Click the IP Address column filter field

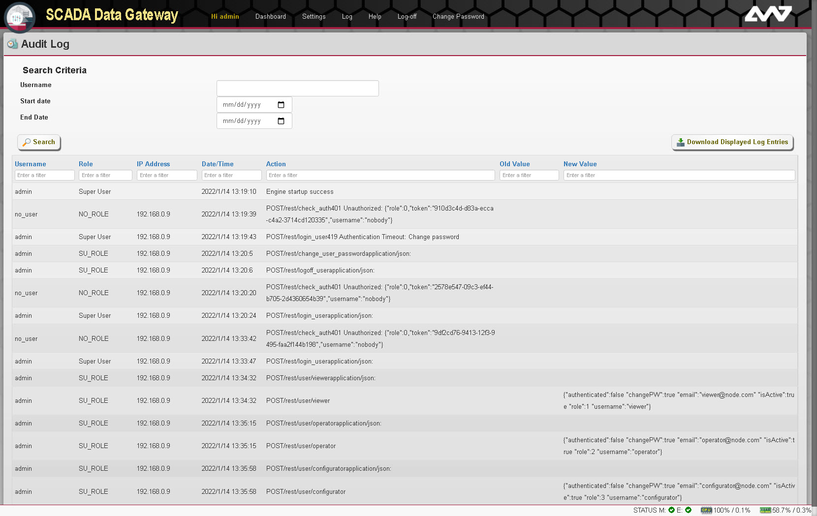[167, 175]
